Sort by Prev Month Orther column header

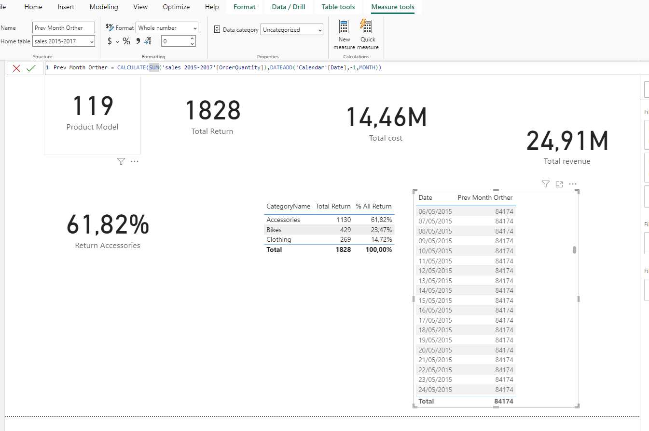[485, 197]
